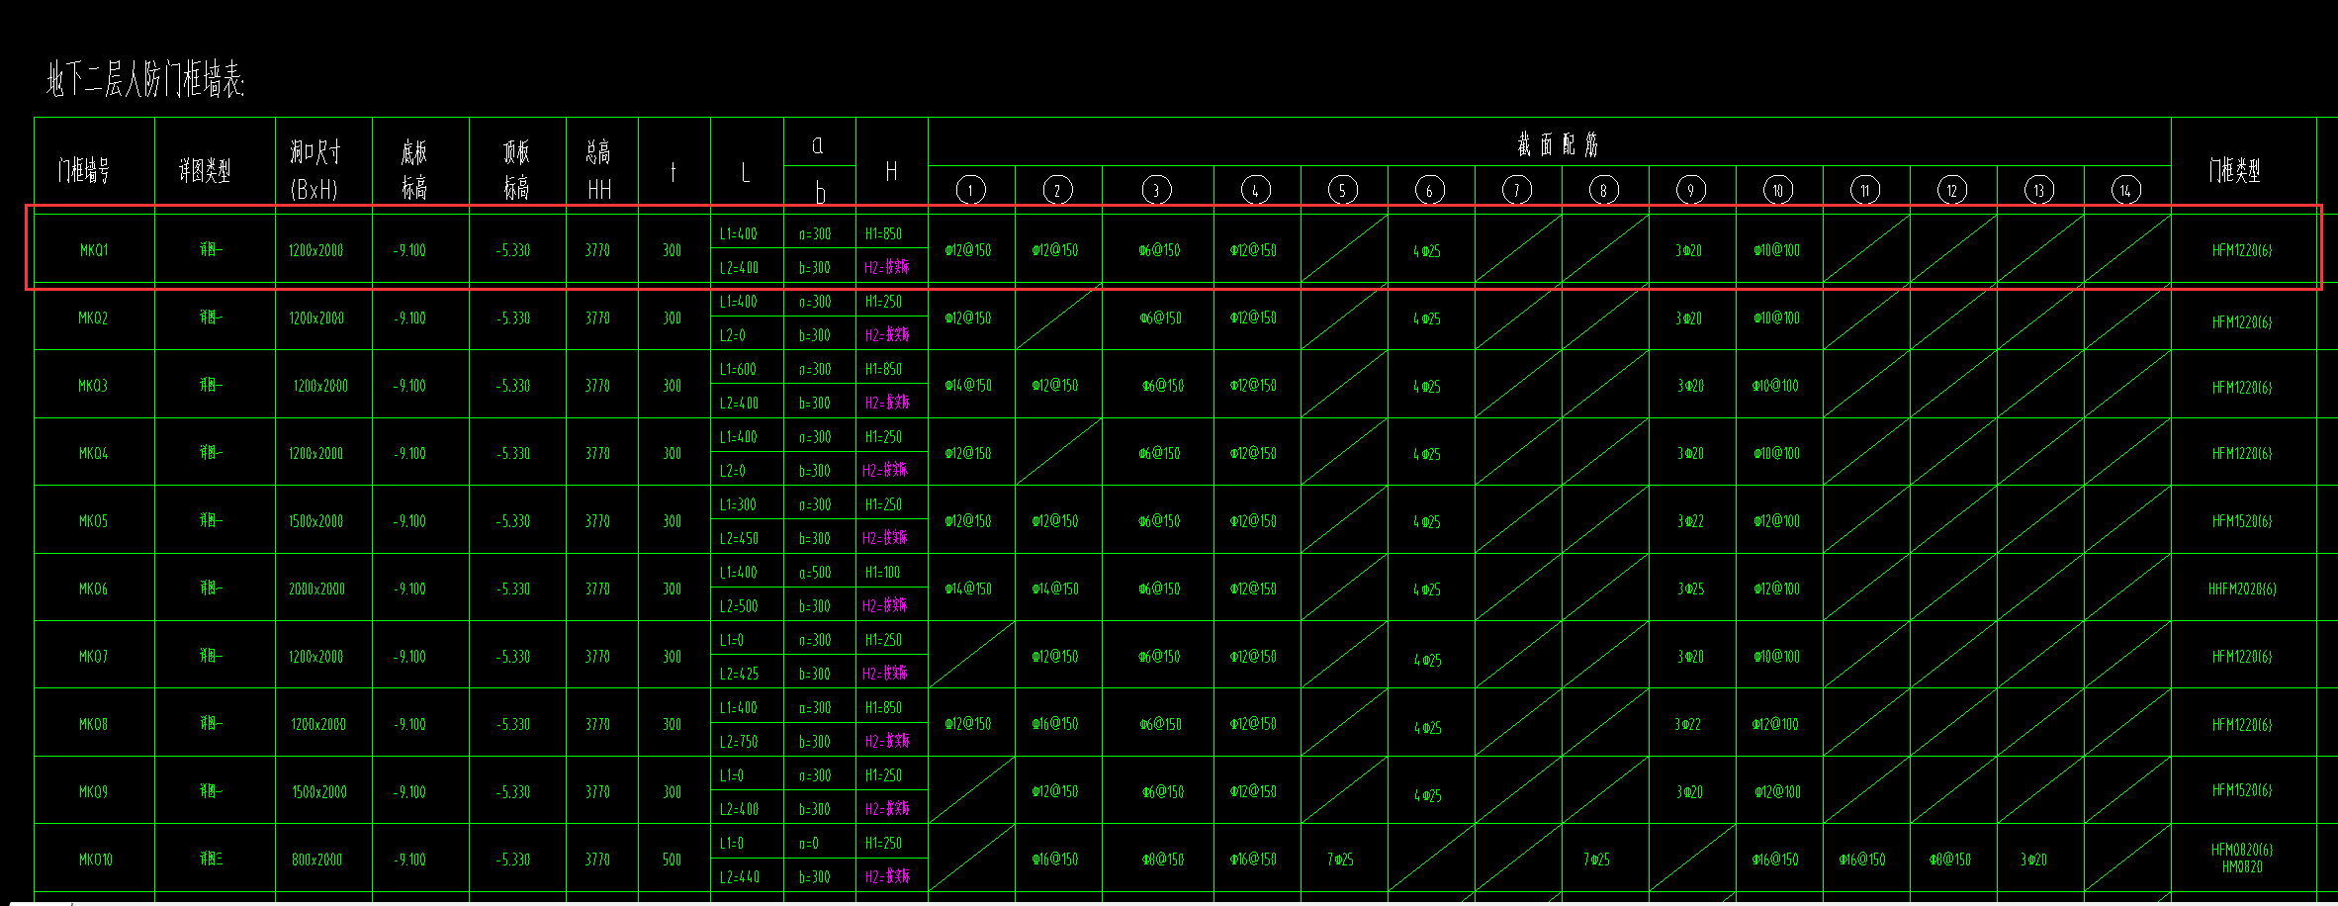The height and width of the screenshot is (906, 2338).
Task: Click the Φ16@150 rebar in MKQ8 row
Action: click(1055, 724)
